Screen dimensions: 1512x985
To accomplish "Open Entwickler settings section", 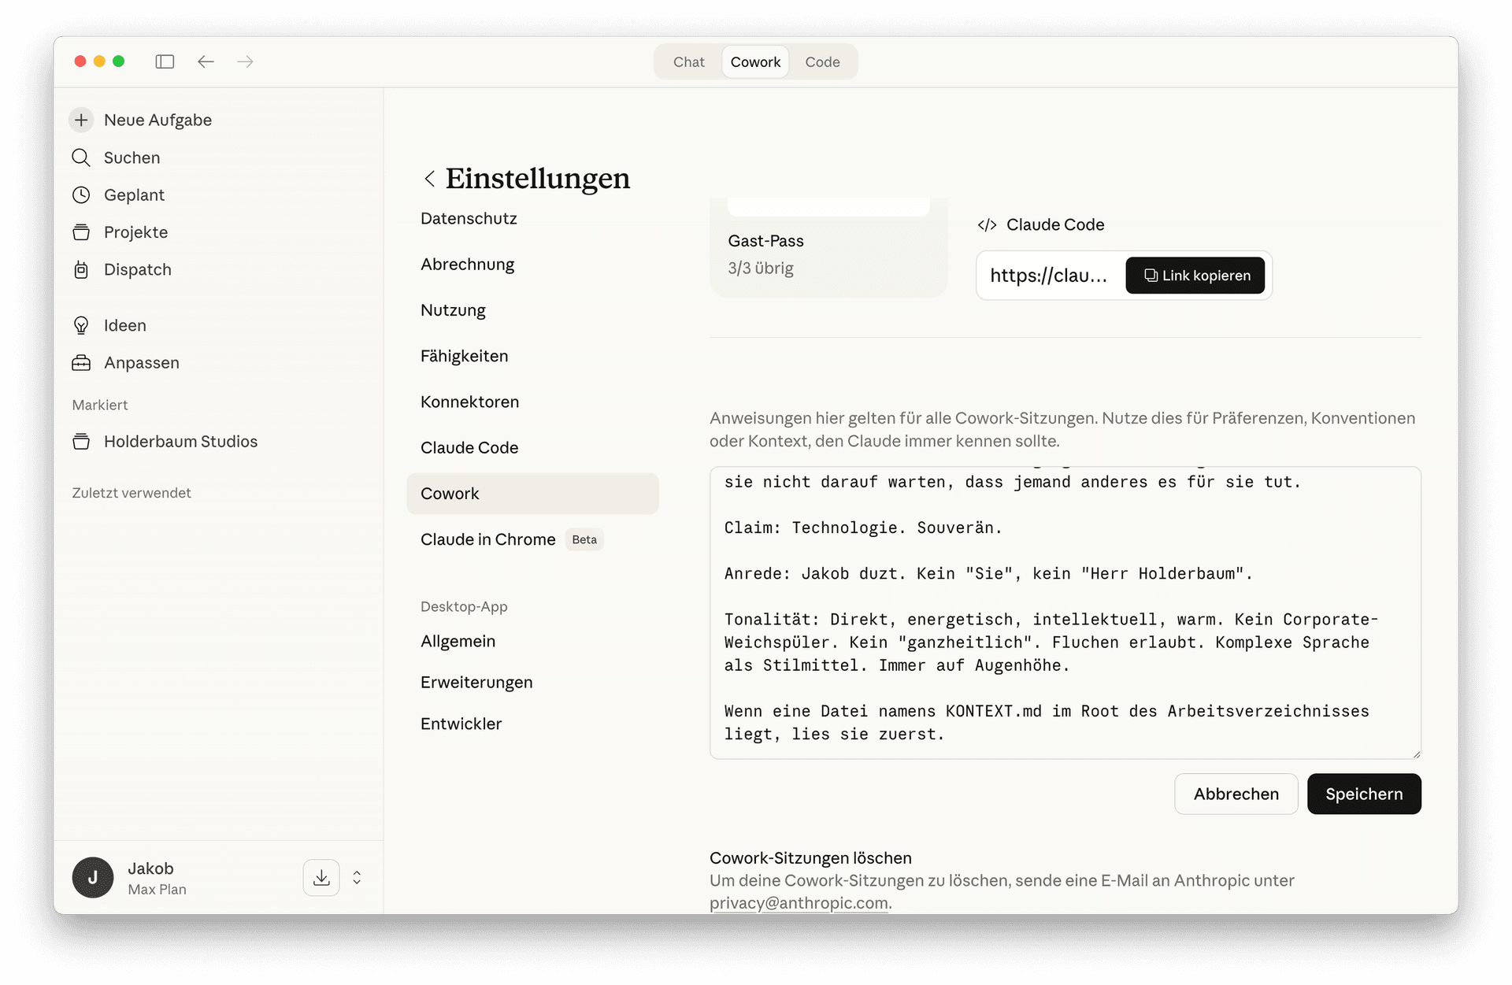I will point(461,724).
